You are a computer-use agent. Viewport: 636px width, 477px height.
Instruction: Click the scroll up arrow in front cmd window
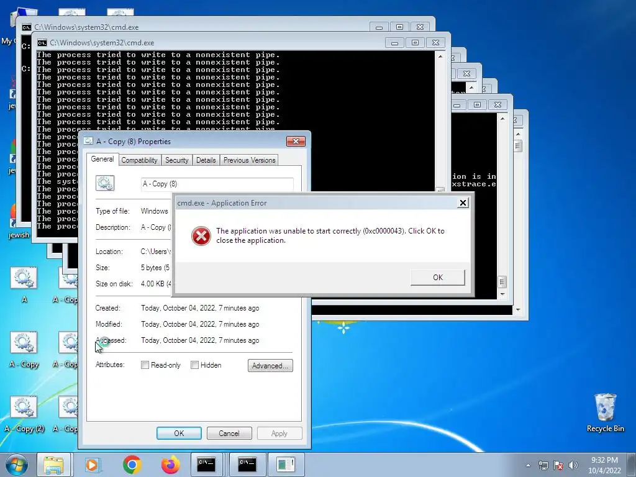[440, 57]
